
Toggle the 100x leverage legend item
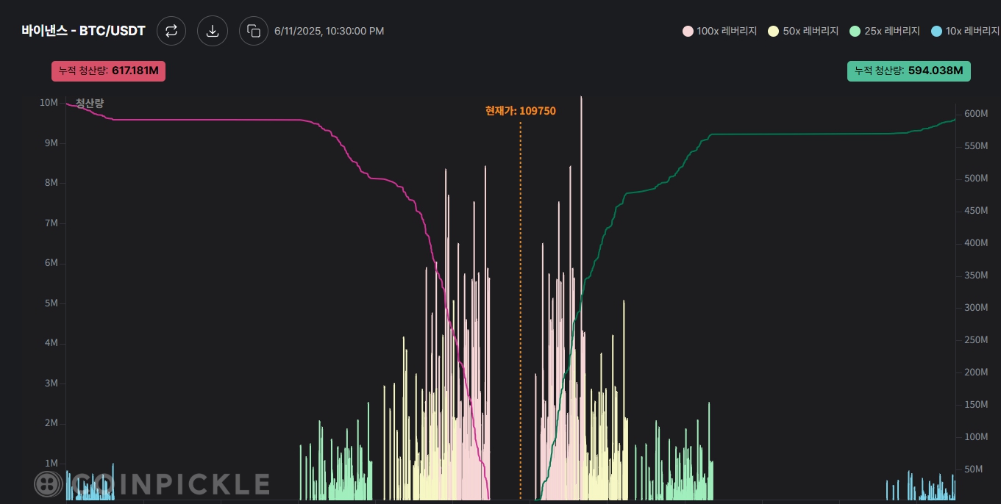pos(720,31)
